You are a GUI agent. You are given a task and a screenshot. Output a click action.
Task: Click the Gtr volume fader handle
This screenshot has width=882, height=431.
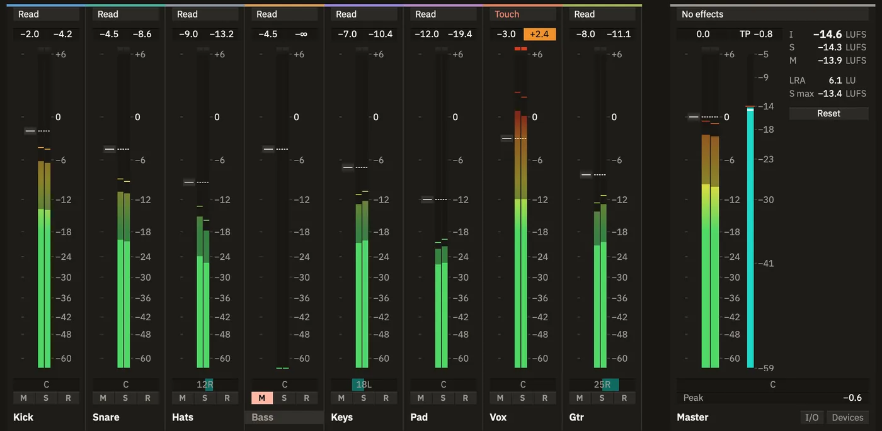click(x=586, y=174)
